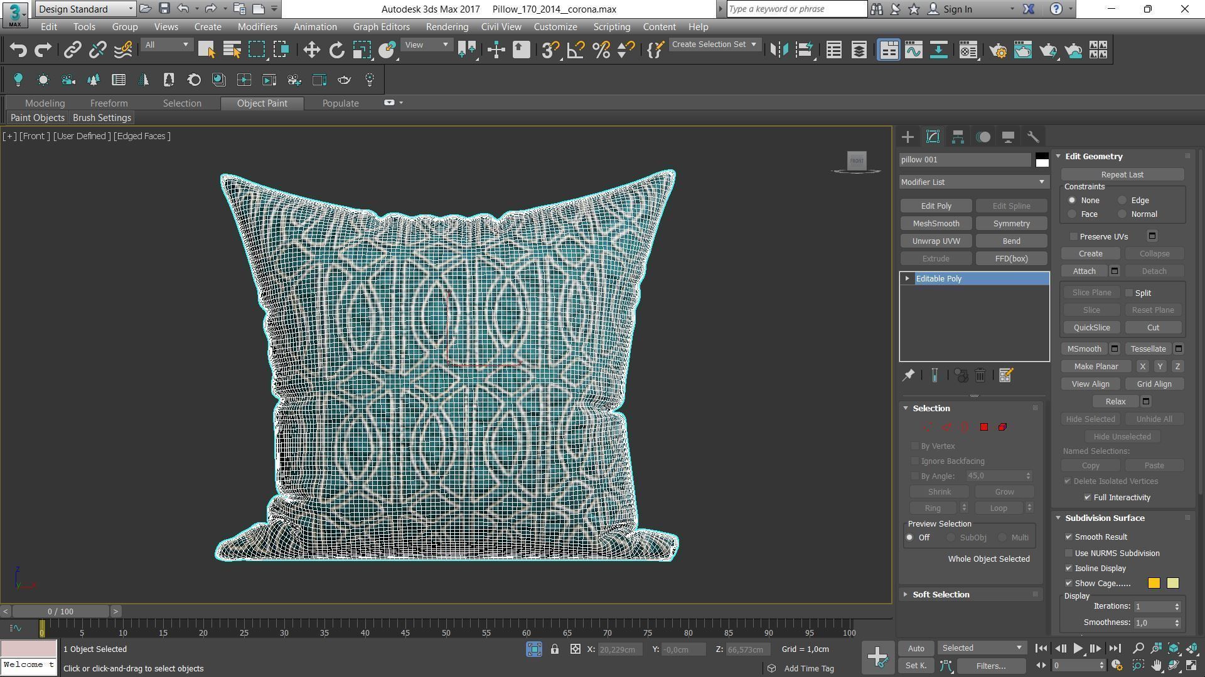Image resolution: width=1205 pixels, height=677 pixels.
Task: Click the Make Planar button
Action: tap(1096, 367)
